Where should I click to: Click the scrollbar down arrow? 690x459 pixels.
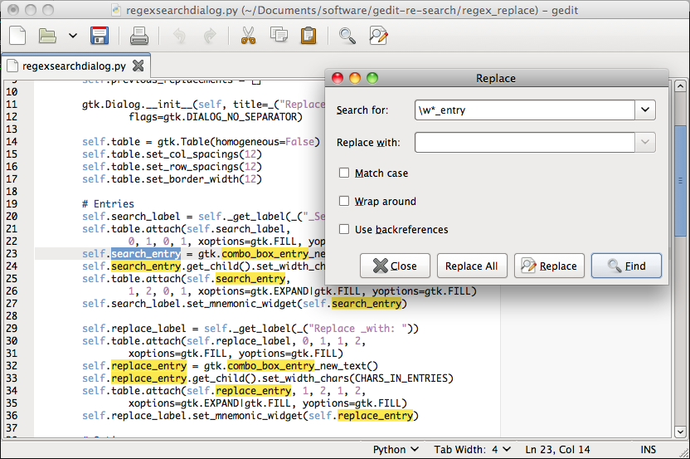click(680, 432)
